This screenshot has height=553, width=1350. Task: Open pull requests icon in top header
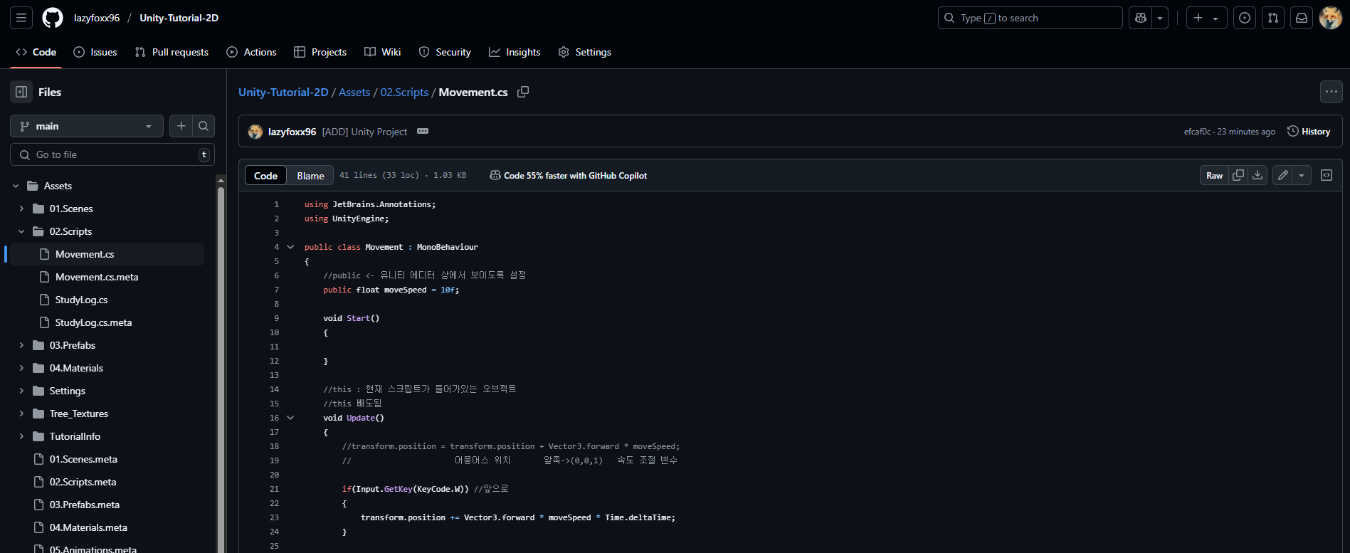[x=1273, y=18]
